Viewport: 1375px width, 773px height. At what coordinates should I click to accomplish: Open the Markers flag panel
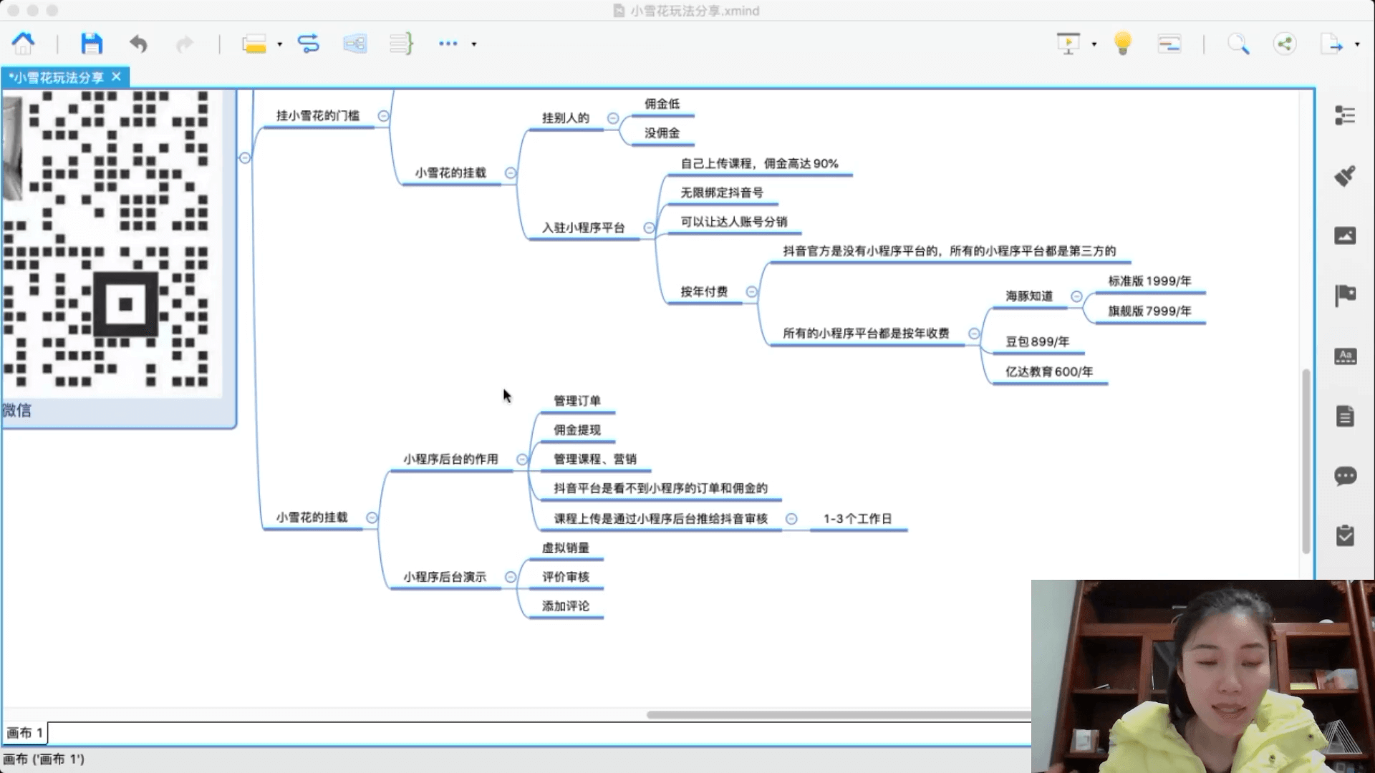pos(1345,296)
